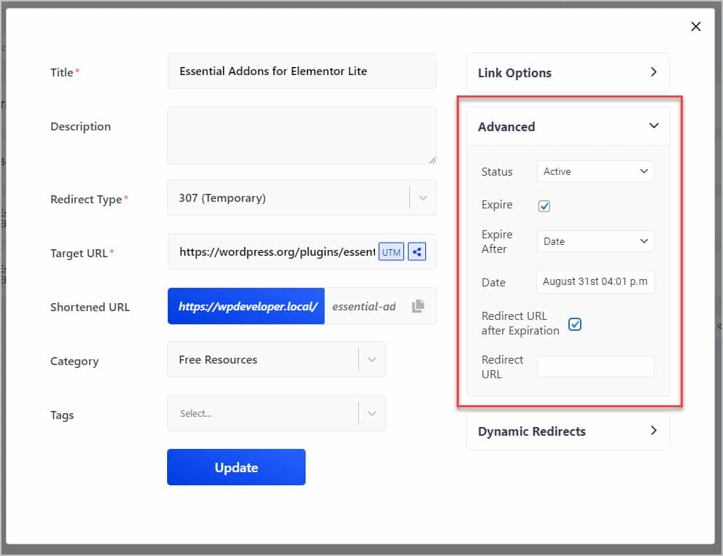Open the Category dropdown Free Resources

[x=277, y=359]
